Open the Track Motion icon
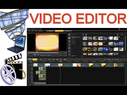 coord(61,60)
